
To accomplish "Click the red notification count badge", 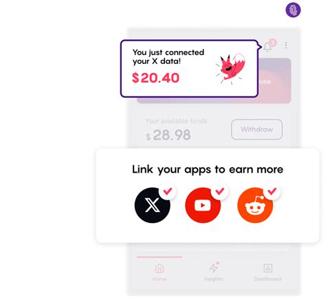I will pyautogui.click(x=272, y=43).
